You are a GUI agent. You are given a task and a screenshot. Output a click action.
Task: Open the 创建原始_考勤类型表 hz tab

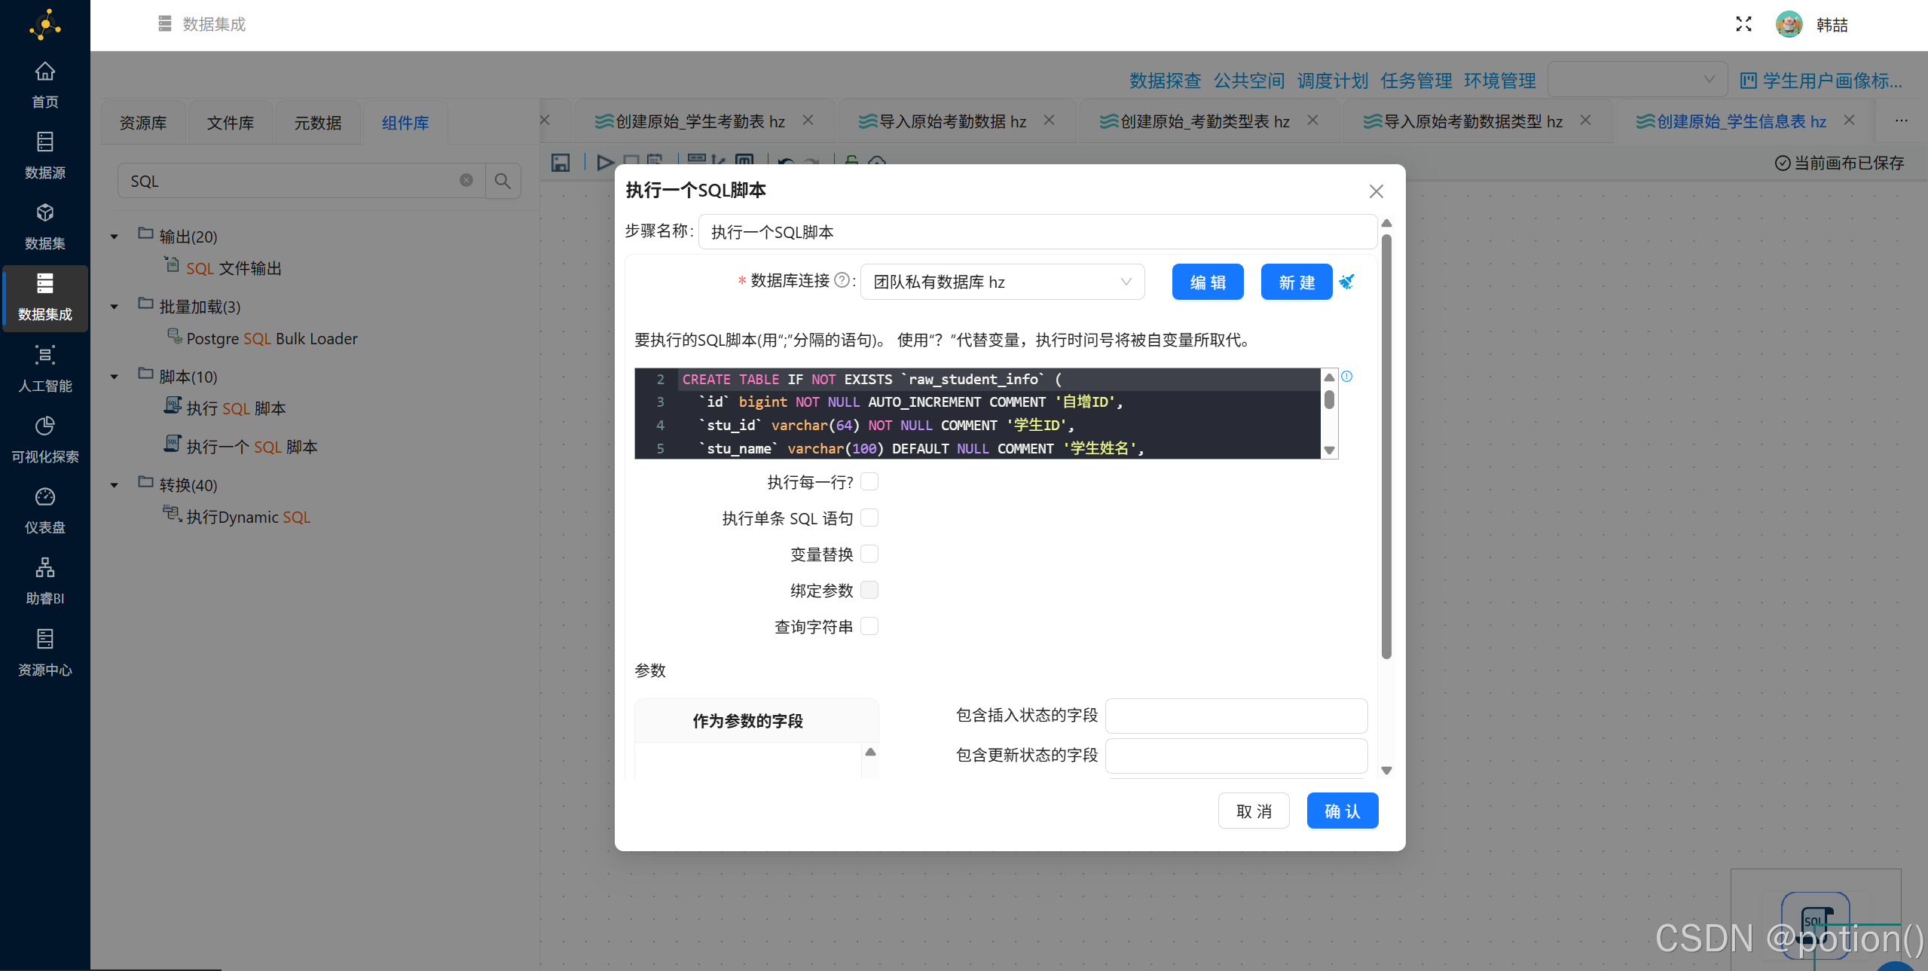(1195, 121)
